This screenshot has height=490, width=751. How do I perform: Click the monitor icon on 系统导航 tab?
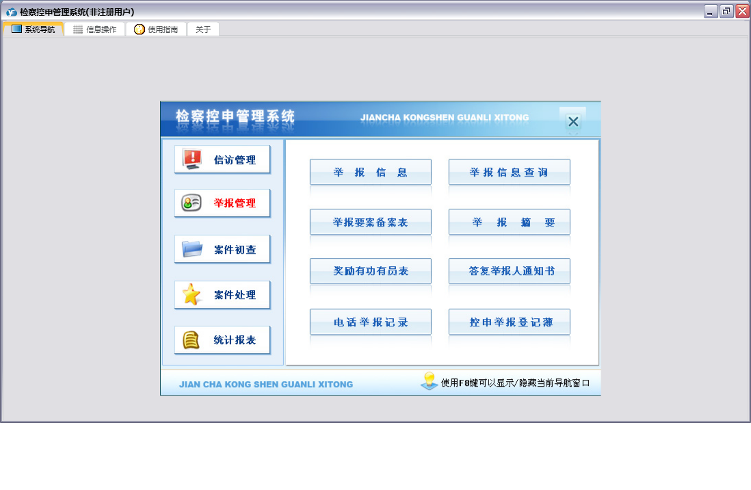17,29
